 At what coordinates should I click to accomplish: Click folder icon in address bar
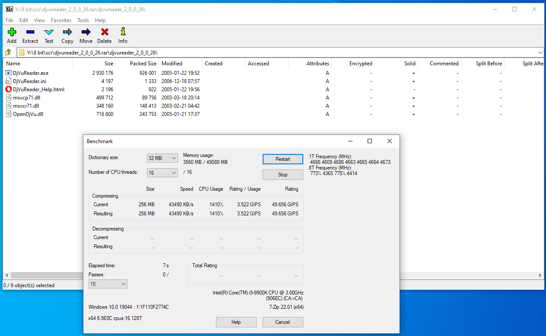[22, 52]
